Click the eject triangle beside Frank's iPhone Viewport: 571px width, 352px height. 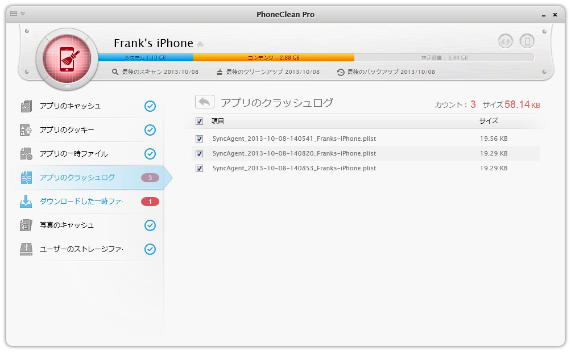[200, 44]
